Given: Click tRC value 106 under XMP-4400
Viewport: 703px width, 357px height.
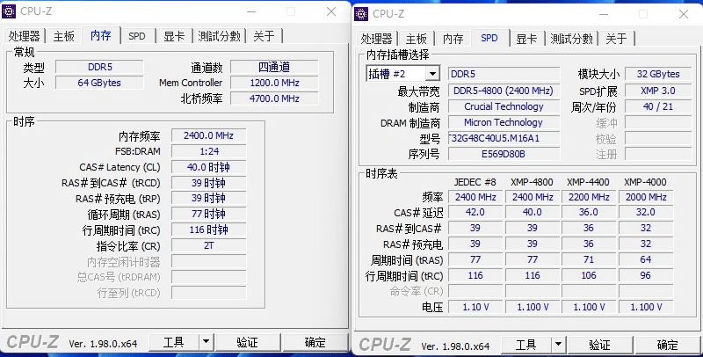Looking at the screenshot, I should 589,275.
